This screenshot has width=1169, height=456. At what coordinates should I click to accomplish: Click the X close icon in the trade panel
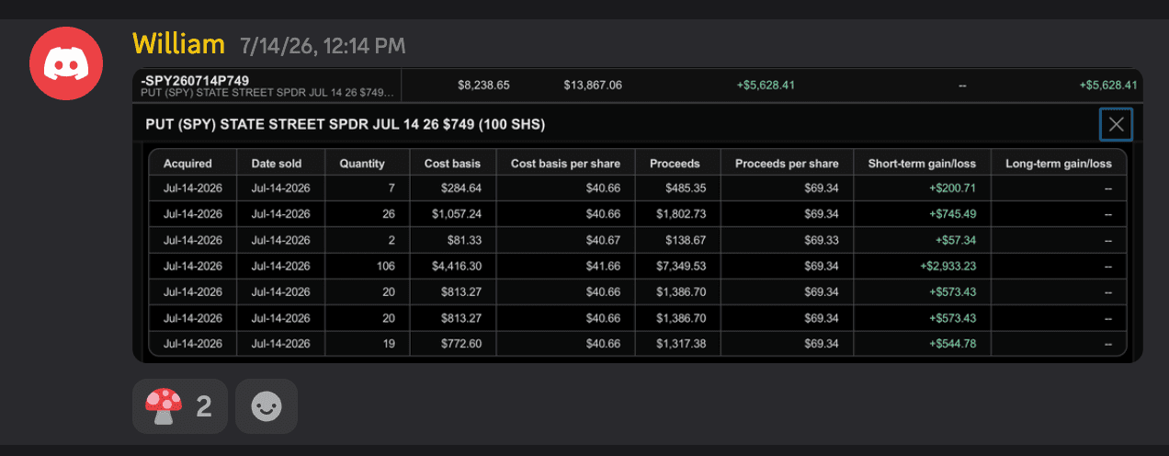click(x=1116, y=125)
